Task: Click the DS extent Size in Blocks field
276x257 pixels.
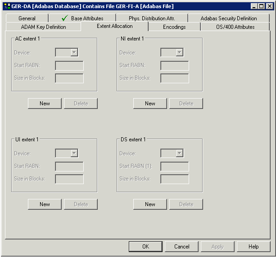Action: (x=175, y=179)
